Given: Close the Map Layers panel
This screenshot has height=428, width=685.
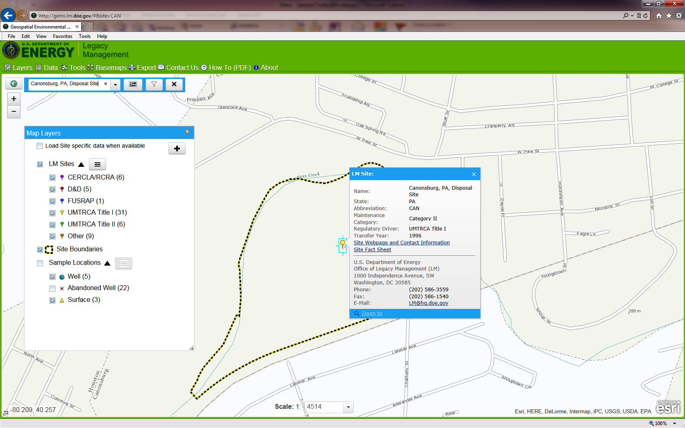Looking at the screenshot, I should point(187,131).
